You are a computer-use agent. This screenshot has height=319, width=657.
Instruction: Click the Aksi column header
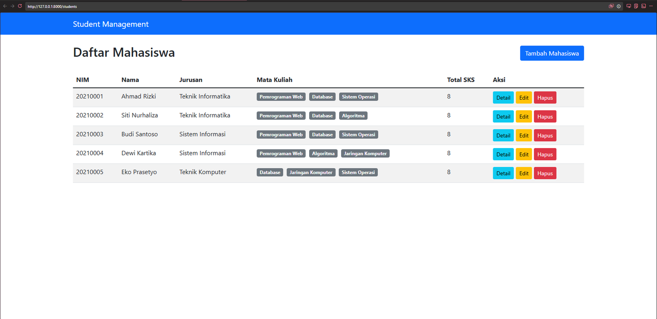pos(499,80)
